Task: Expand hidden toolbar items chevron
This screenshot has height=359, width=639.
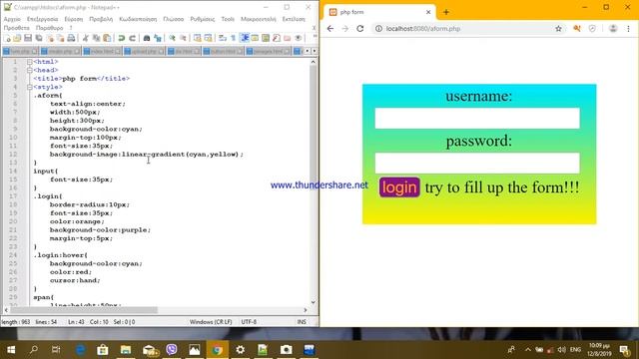Action: [x=315, y=37]
